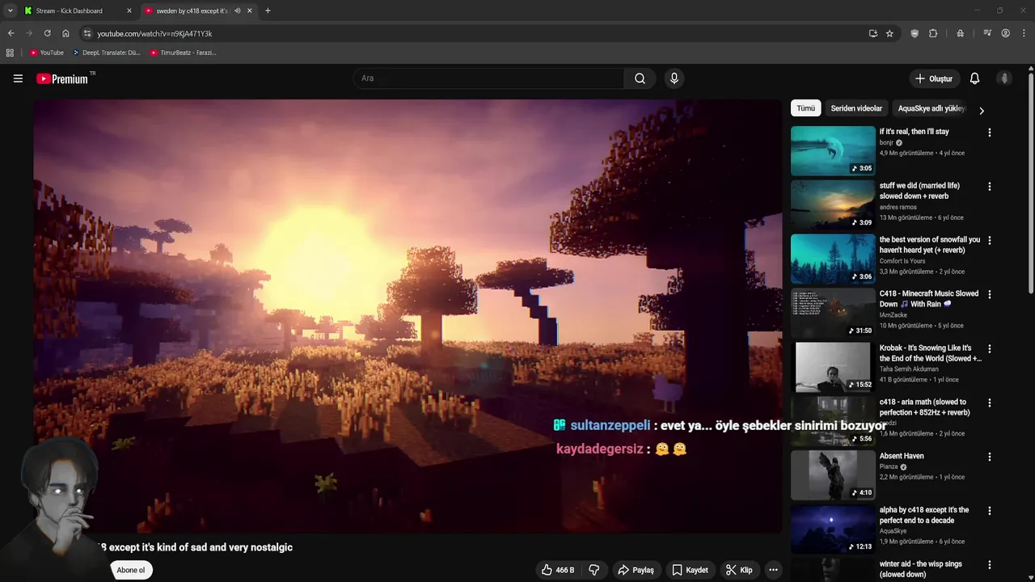Open options for 'Absent Haven' video
Screen dimensions: 1035x582
pyautogui.click(x=989, y=458)
